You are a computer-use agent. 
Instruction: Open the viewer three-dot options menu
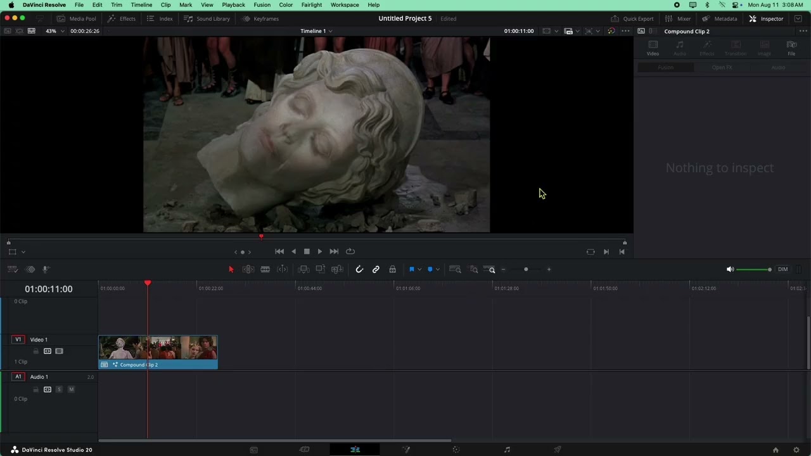tap(625, 31)
